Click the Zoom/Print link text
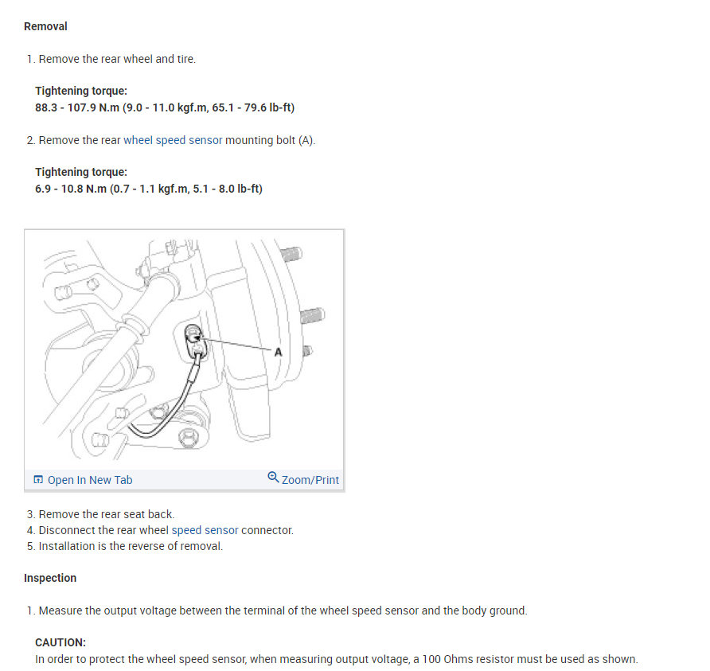 310,480
